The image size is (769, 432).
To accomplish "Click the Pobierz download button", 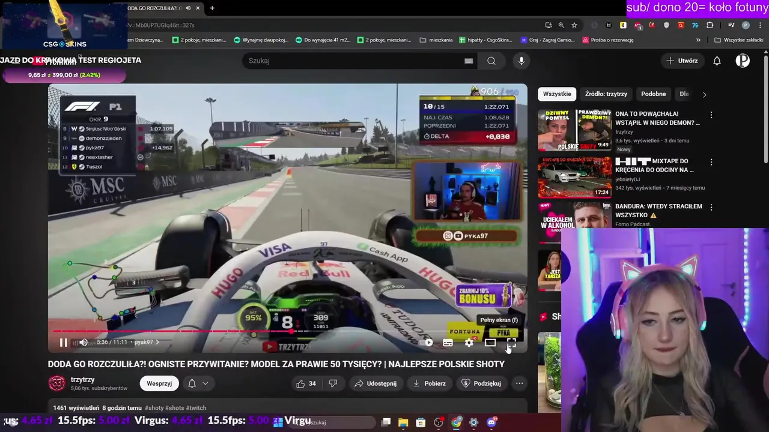I will coord(429,383).
